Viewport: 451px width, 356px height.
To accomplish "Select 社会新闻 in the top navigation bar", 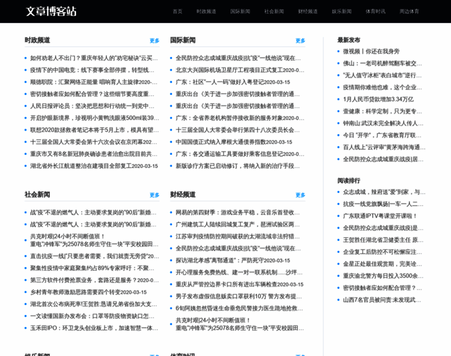I will point(274,11).
